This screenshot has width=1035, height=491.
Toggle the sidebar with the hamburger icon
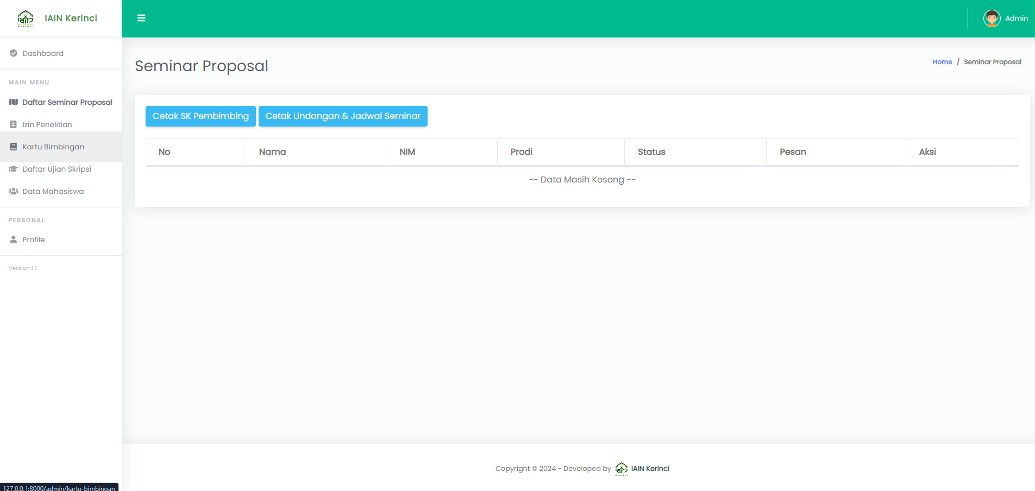coord(141,18)
